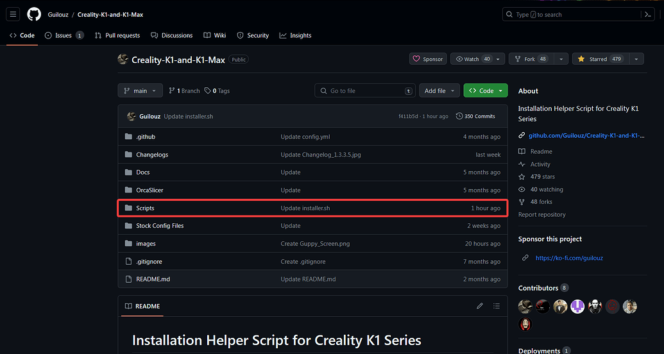Open the Issues tab
The height and width of the screenshot is (354, 664).
64,35
